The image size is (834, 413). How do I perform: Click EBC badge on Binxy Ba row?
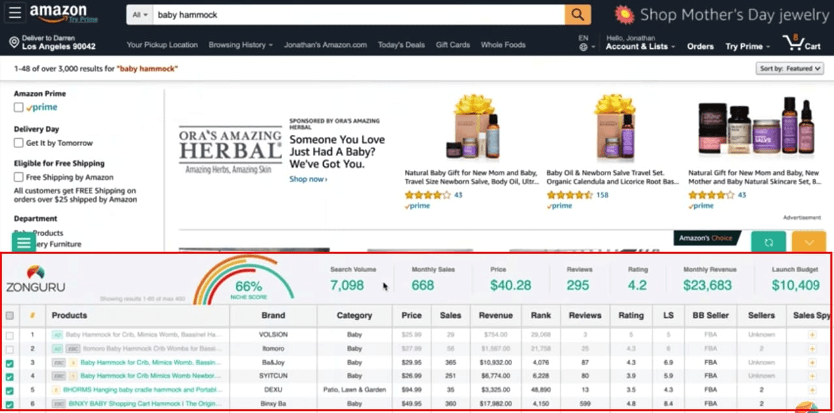[59, 403]
